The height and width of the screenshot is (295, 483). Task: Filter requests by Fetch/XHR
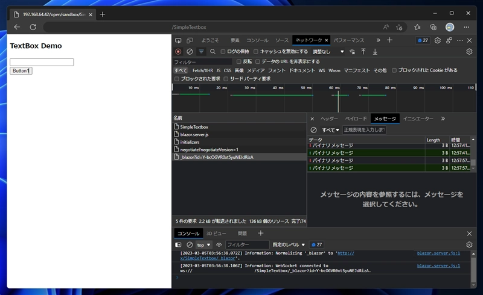click(x=203, y=70)
